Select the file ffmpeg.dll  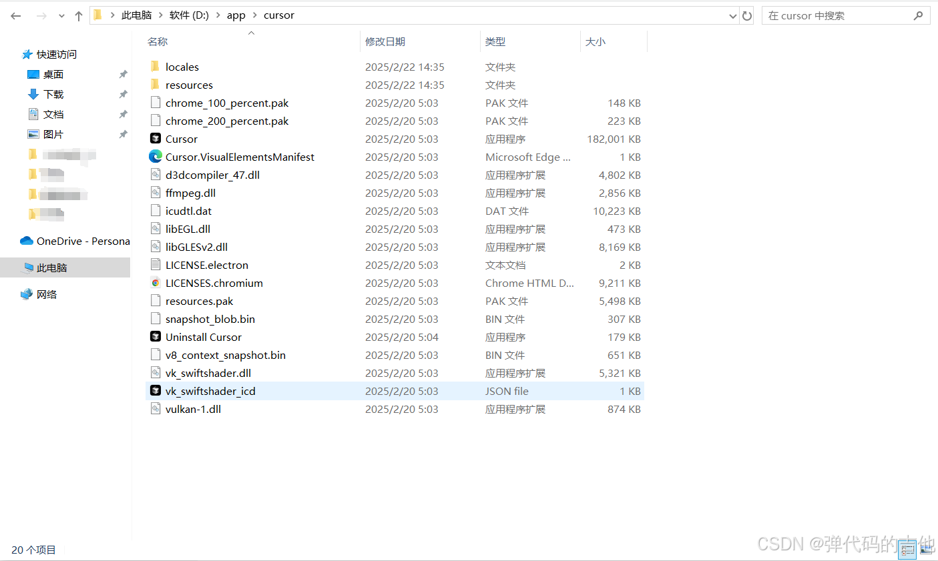click(190, 193)
